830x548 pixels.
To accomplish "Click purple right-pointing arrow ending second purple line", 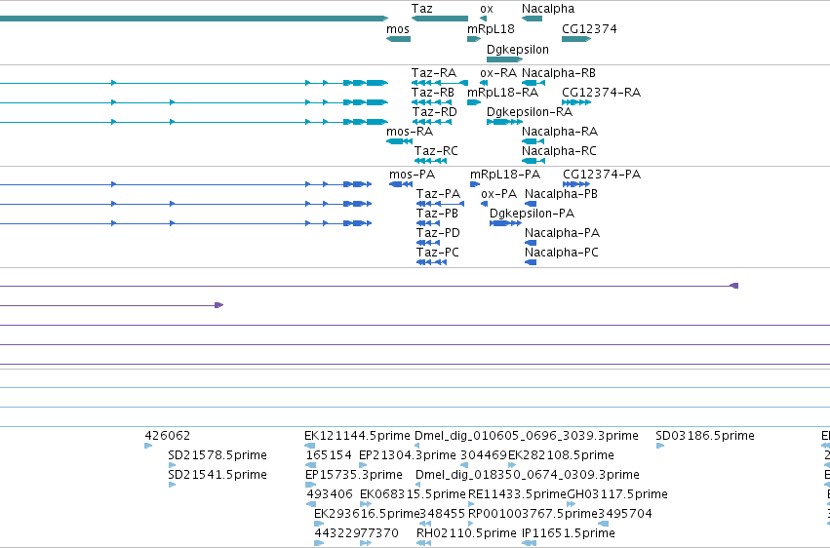I will pos(219,305).
